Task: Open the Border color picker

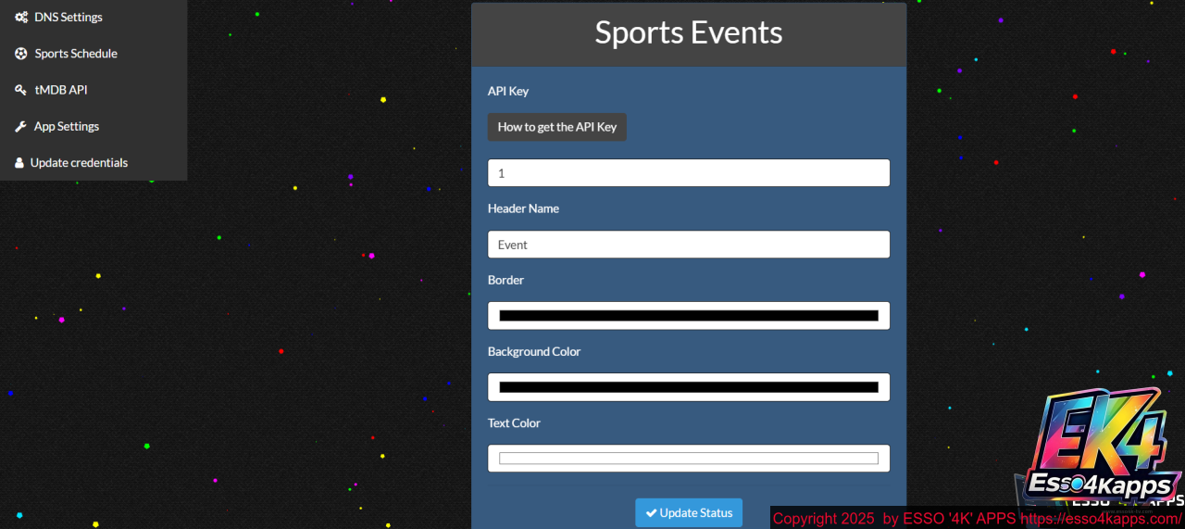Action: click(688, 316)
